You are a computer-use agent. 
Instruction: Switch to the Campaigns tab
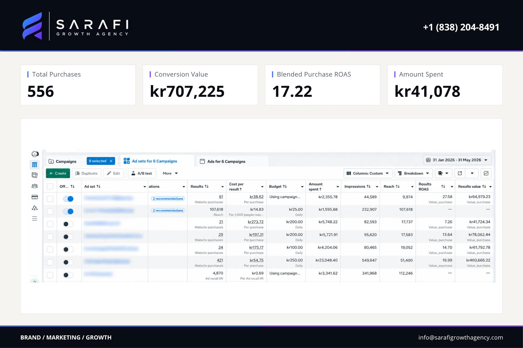[x=63, y=161]
